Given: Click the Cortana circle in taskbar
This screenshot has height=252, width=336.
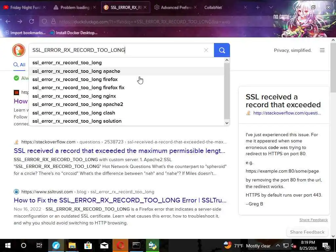Looking at the screenshot, I should point(24,245).
